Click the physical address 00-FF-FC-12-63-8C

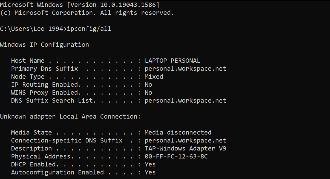pyautogui.click(x=176, y=156)
